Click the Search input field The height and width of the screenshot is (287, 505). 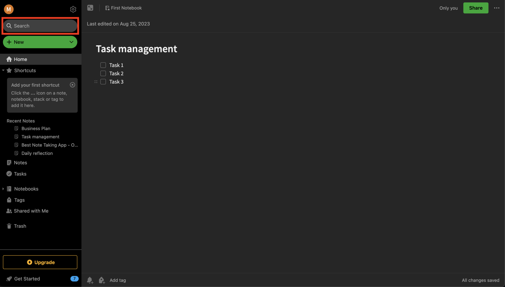(43, 26)
